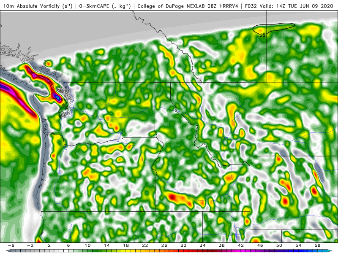338x253 pixels.
Task: Click the "18" colorbar tick label
Action: (x=126, y=245)
